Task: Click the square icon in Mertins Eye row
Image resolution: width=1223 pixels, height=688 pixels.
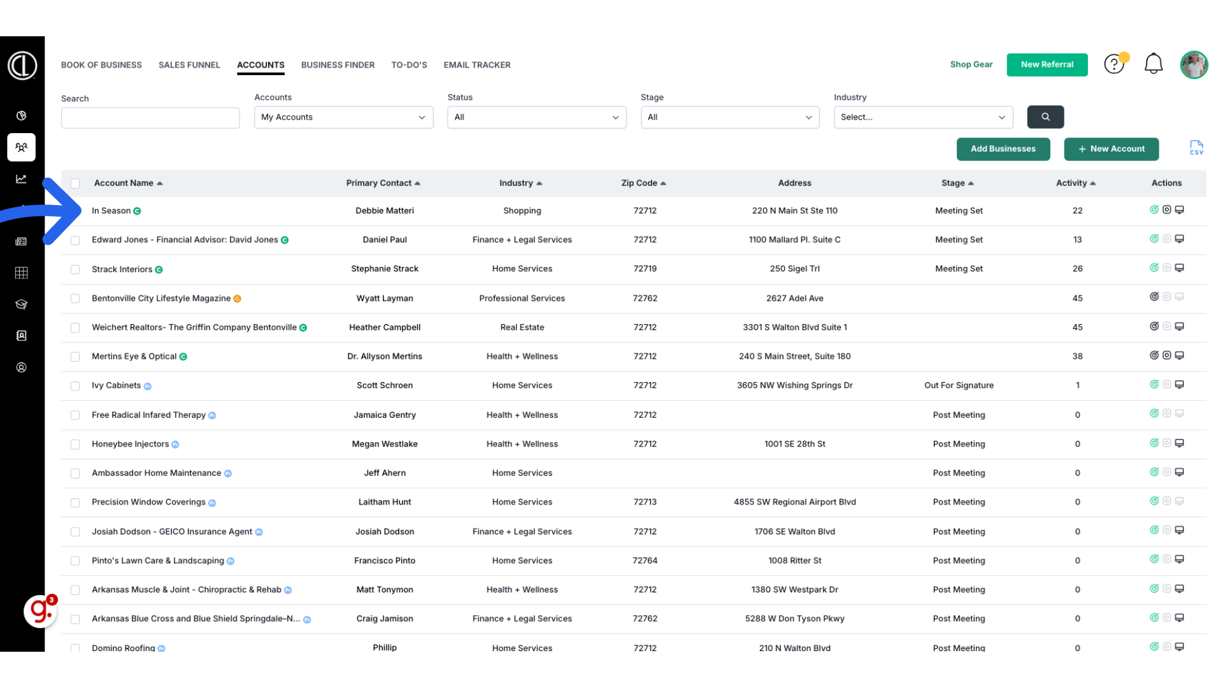Action: pyautogui.click(x=1167, y=355)
